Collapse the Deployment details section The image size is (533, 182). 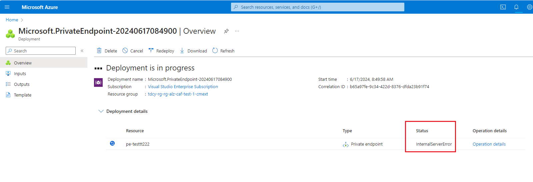click(x=101, y=111)
